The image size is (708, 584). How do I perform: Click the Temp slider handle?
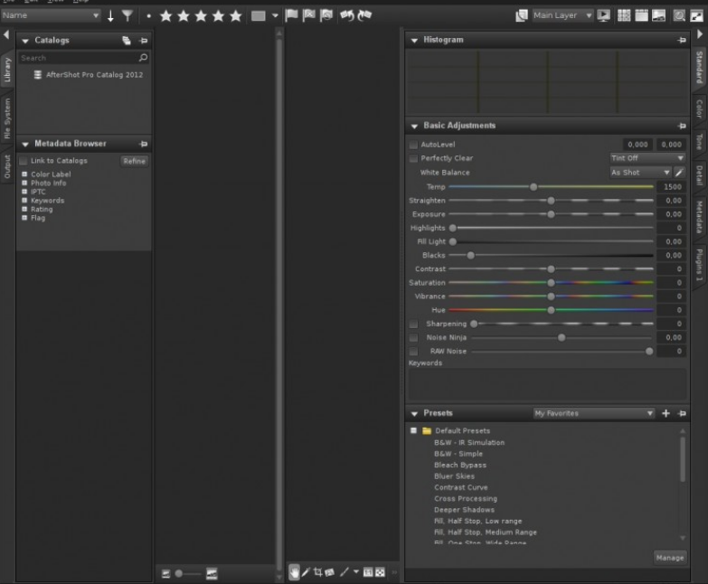[x=533, y=187]
